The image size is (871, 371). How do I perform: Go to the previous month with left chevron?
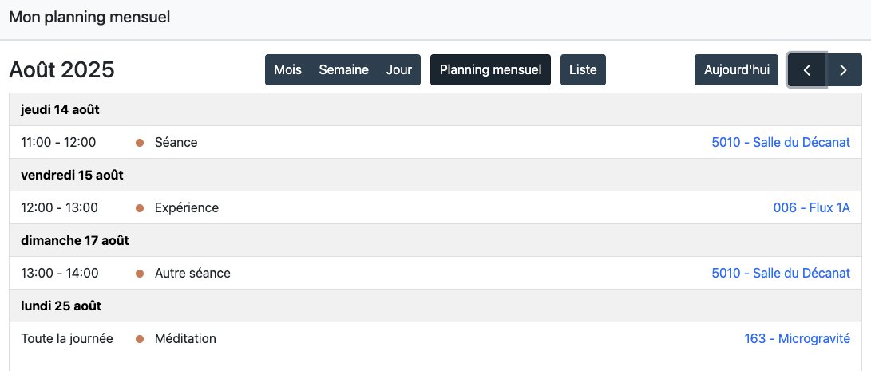click(x=807, y=70)
